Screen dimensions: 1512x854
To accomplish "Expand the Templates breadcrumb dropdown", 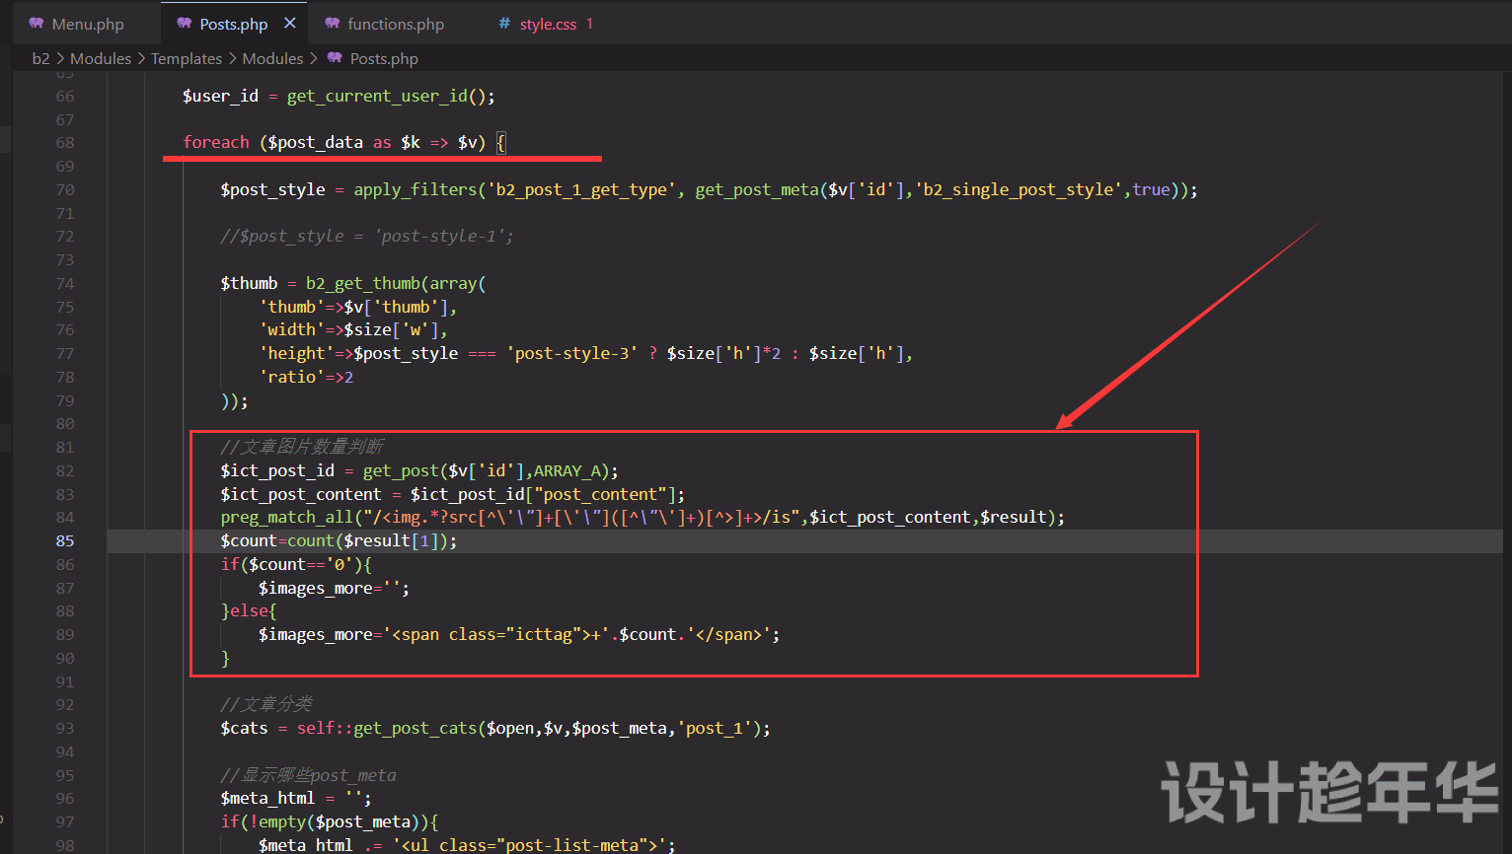I will tap(187, 58).
